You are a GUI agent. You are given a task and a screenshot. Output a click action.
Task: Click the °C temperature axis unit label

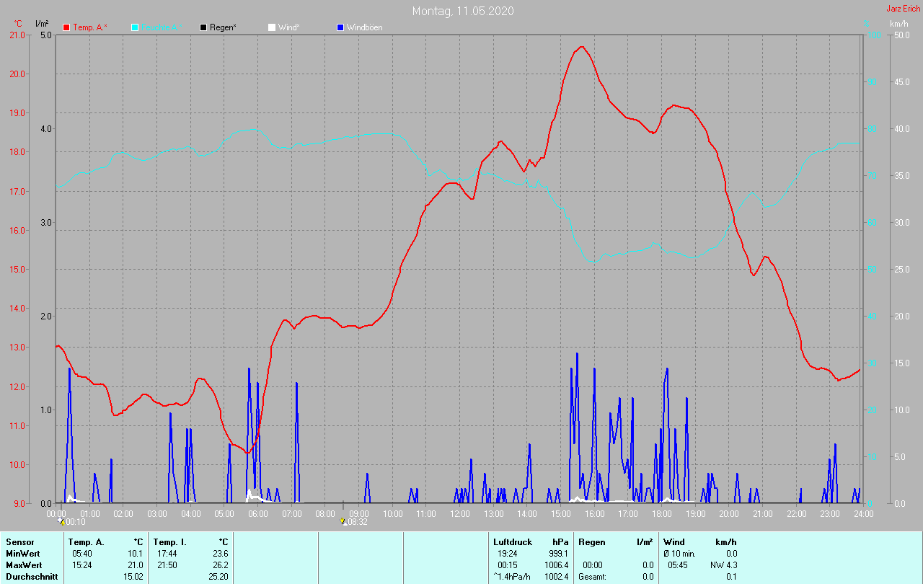click(x=18, y=24)
